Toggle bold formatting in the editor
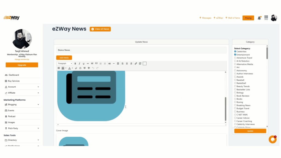This screenshot has width=281, height=158. coord(75,64)
